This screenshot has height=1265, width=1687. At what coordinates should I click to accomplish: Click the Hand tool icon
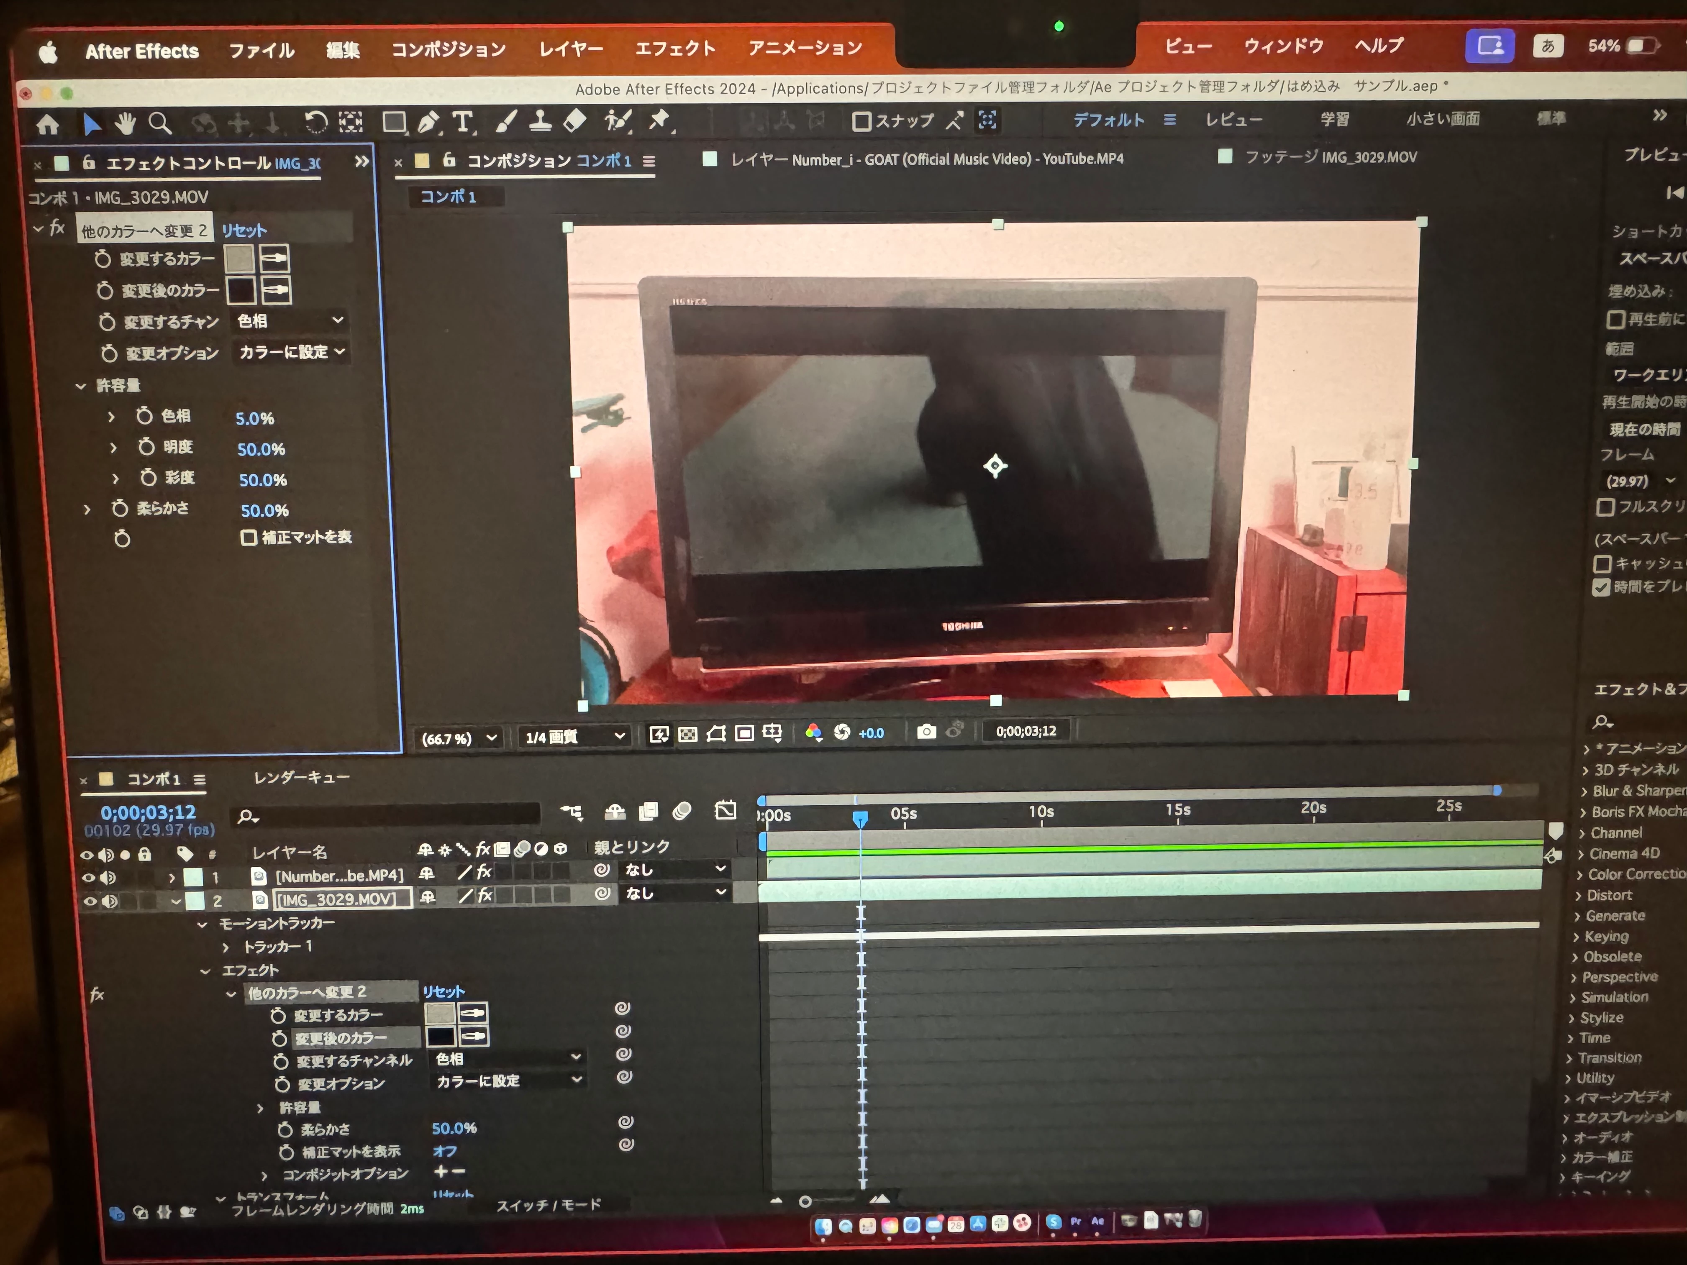[x=125, y=123]
